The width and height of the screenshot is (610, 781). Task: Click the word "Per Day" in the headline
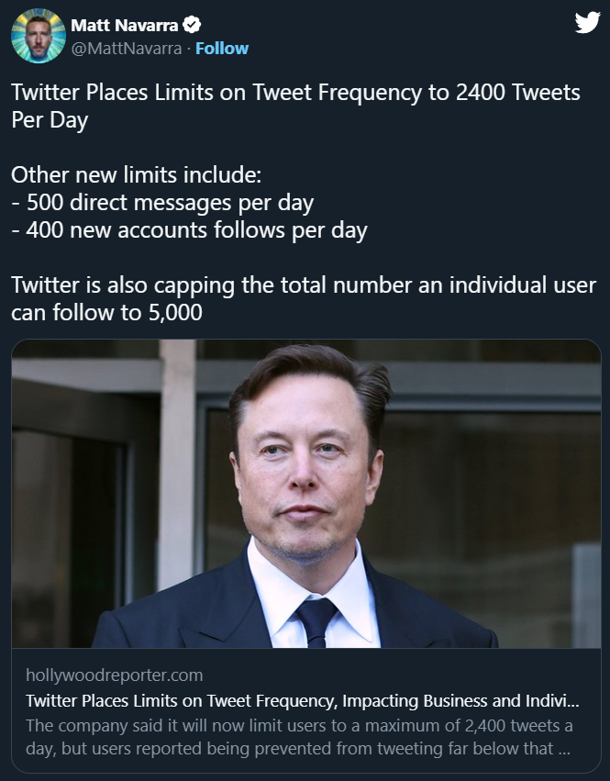[x=50, y=120]
